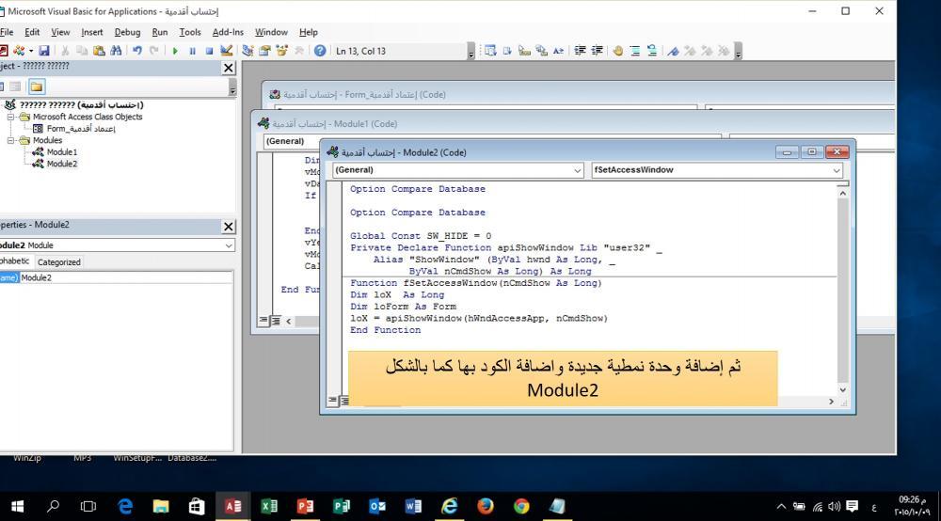Click the Reset stop toolbar icon
The width and height of the screenshot is (941, 521).
(210, 51)
